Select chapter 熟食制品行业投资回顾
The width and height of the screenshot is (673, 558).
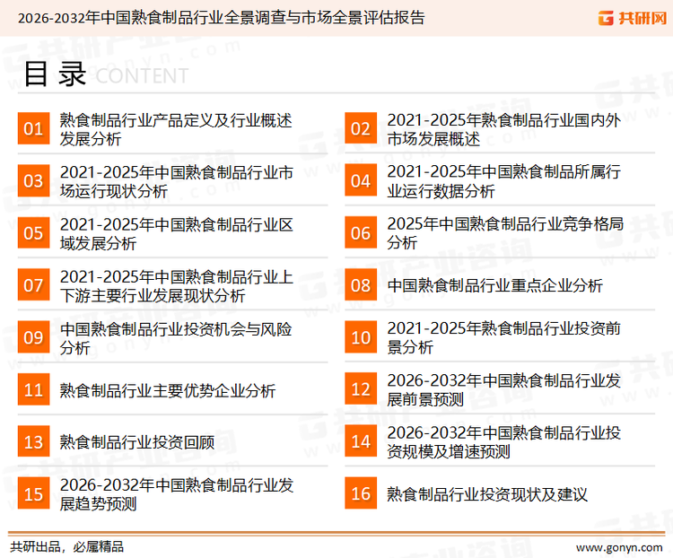(x=136, y=442)
